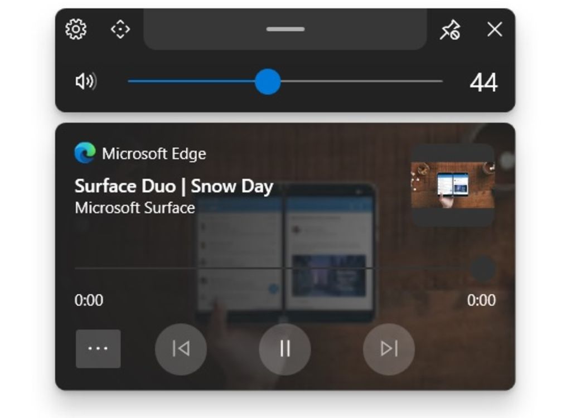Mute audio using the speaker icon
This screenshot has height=418, width=571.
(x=85, y=81)
